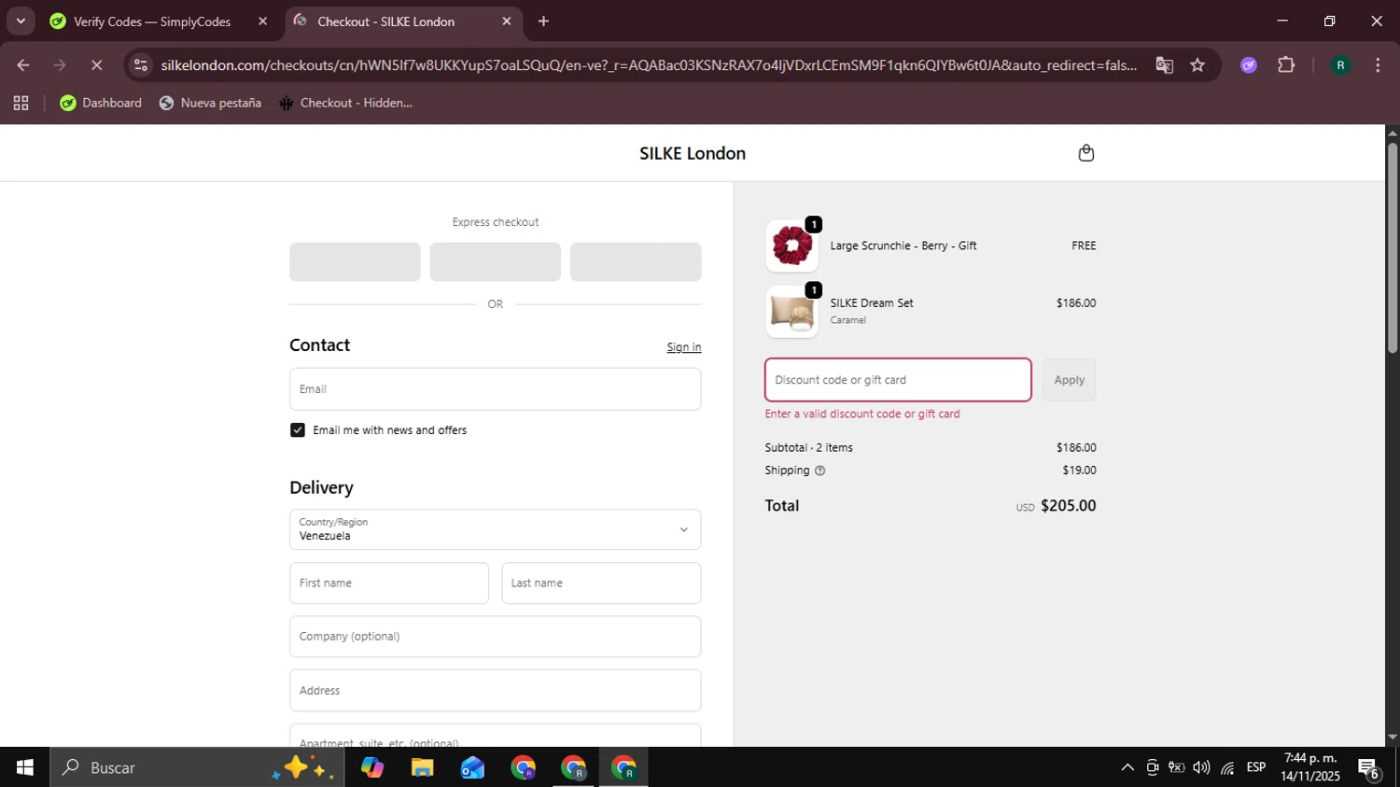Open Copilot from the taskbar

click(372, 767)
